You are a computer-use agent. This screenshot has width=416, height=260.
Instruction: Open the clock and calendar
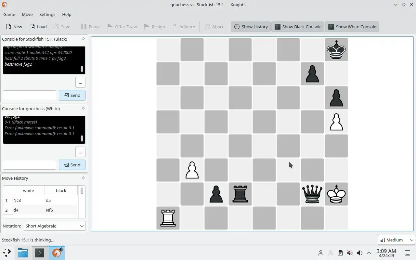pyautogui.click(x=386, y=253)
